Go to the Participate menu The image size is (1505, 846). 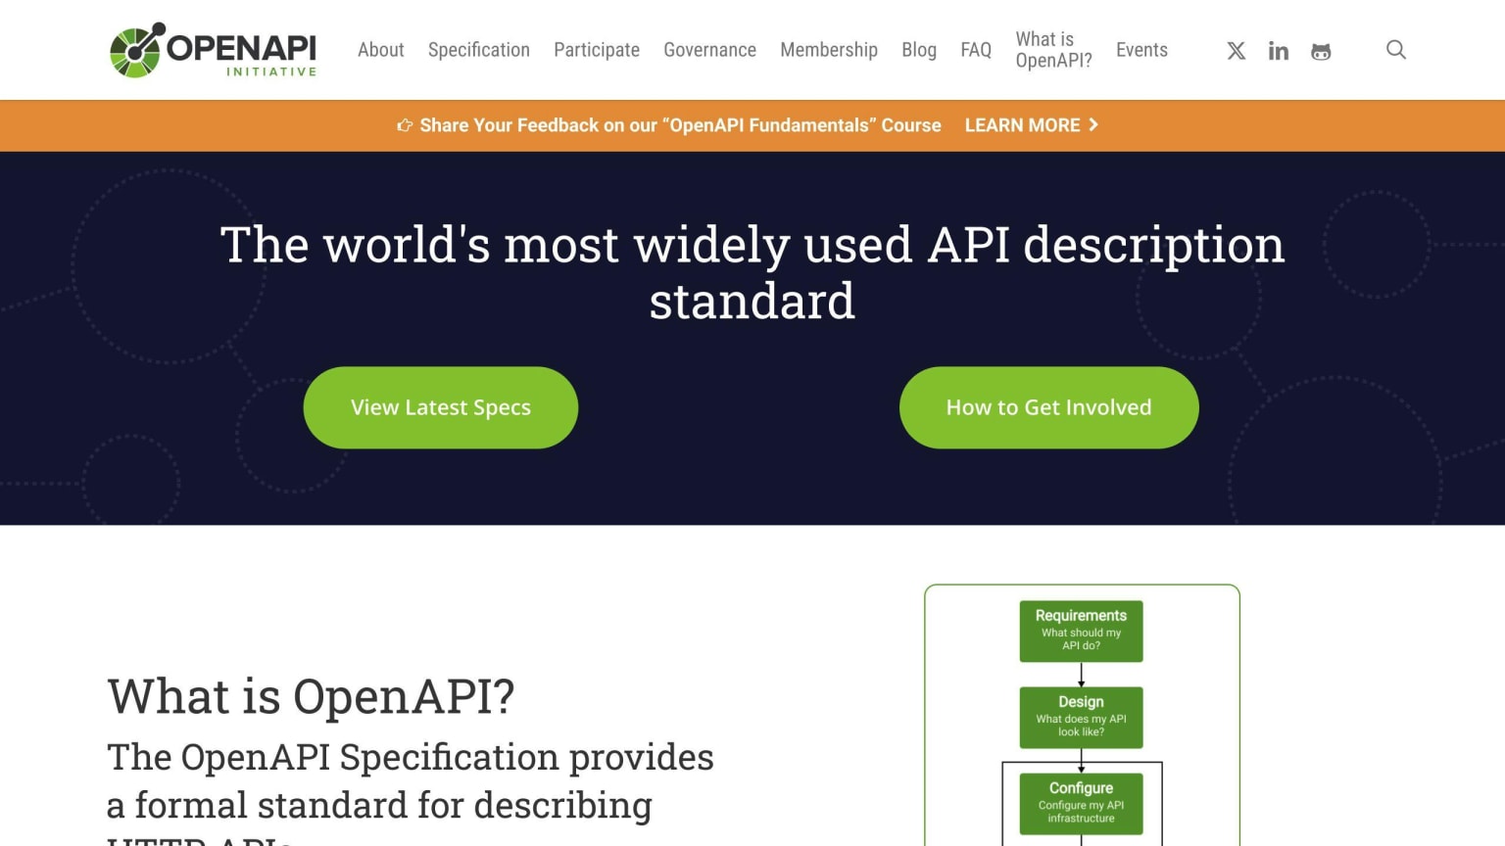(x=597, y=50)
